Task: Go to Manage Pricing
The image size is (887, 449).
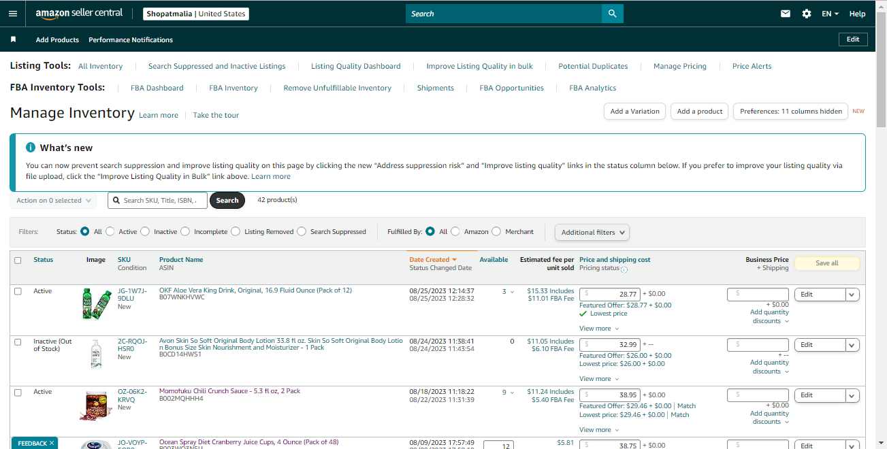Action: pos(680,67)
